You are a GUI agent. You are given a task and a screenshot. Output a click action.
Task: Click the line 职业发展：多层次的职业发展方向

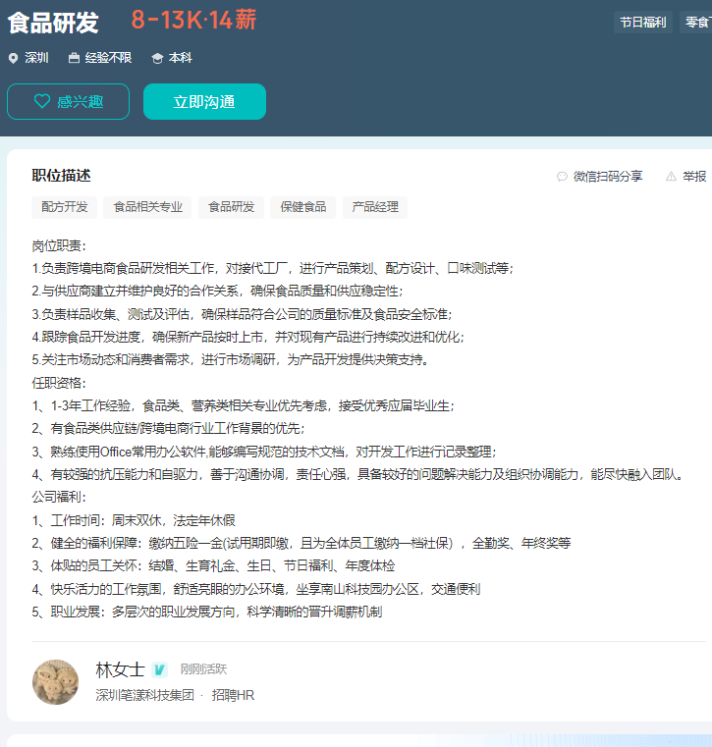[x=207, y=612]
